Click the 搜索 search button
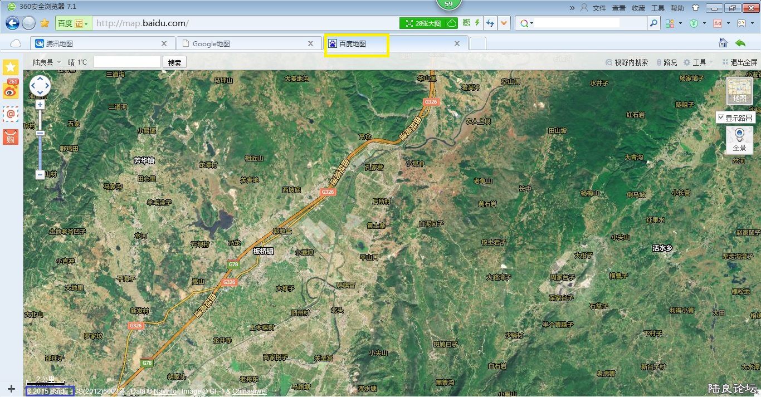761x397 pixels. pos(174,62)
